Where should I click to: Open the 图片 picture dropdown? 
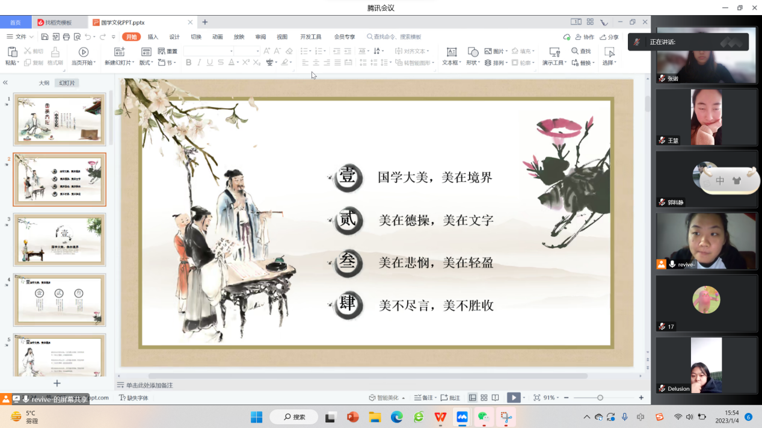(x=496, y=51)
